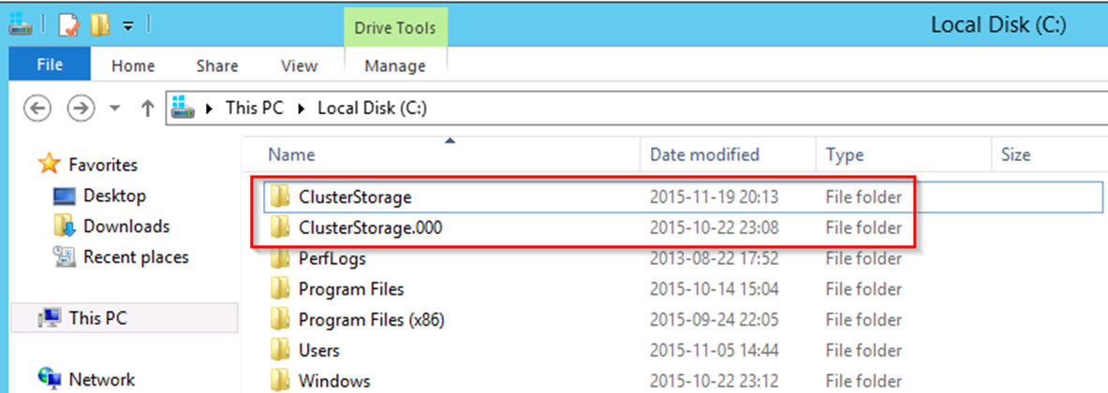Viewport: 1108px width, 393px height.
Task: Go up one level with the Up arrow
Action: (147, 109)
